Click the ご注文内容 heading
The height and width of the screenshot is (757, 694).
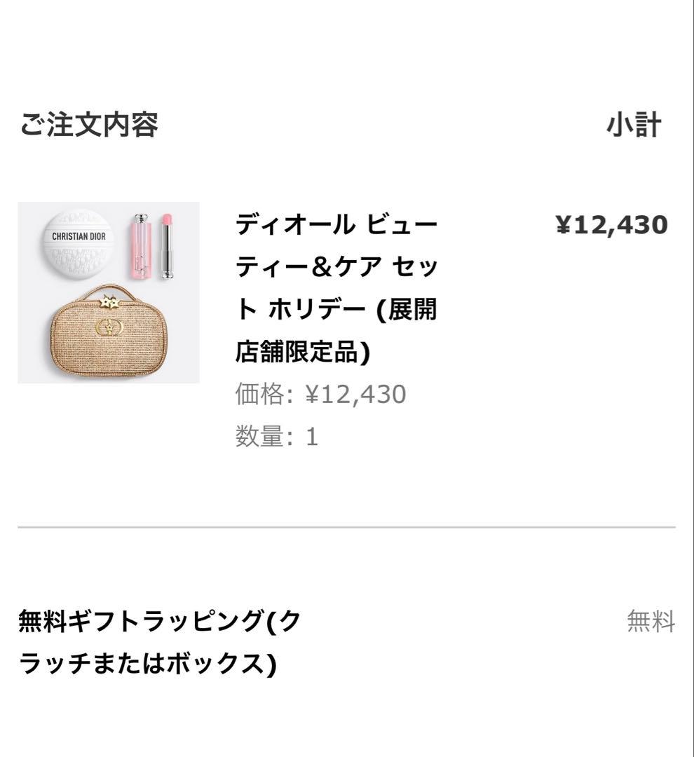89,125
